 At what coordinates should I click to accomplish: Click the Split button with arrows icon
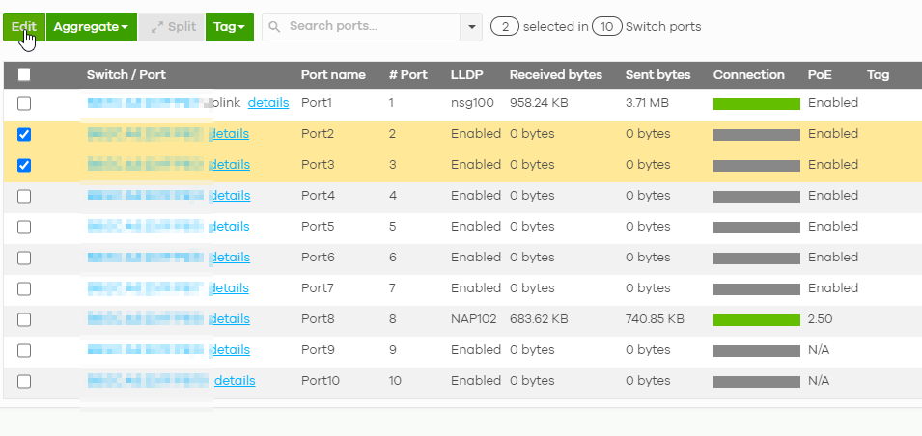172,27
